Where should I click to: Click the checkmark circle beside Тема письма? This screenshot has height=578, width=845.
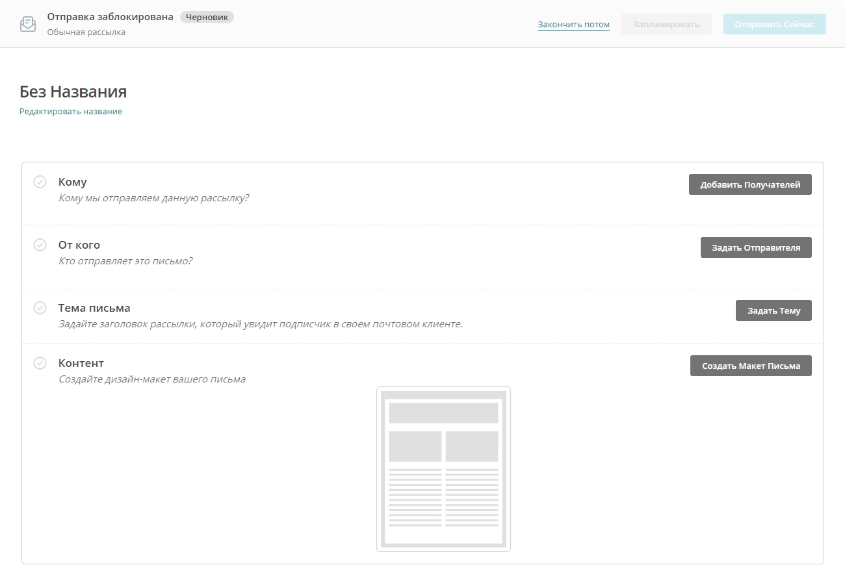tap(40, 308)
